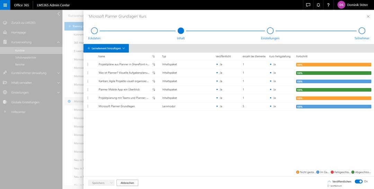
Task: Grab drag handle of Projektpläne aus Planner row
Action: point(88,64)
